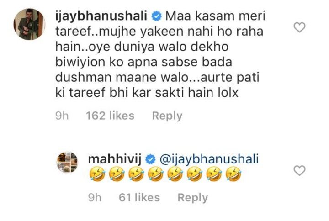Click the 'Maa kasam meri' comment text
Screen dimensions: 329x221
coord(216,16)
